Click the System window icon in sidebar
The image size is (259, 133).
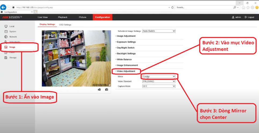tap(6, 32)
